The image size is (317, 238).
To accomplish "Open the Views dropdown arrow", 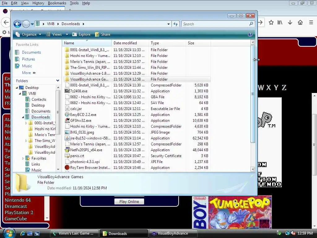I will 67,34.
